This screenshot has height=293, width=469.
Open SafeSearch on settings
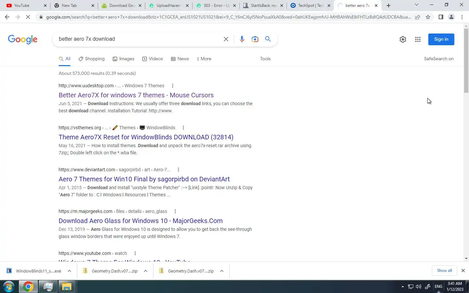click(x=439, y=59)
